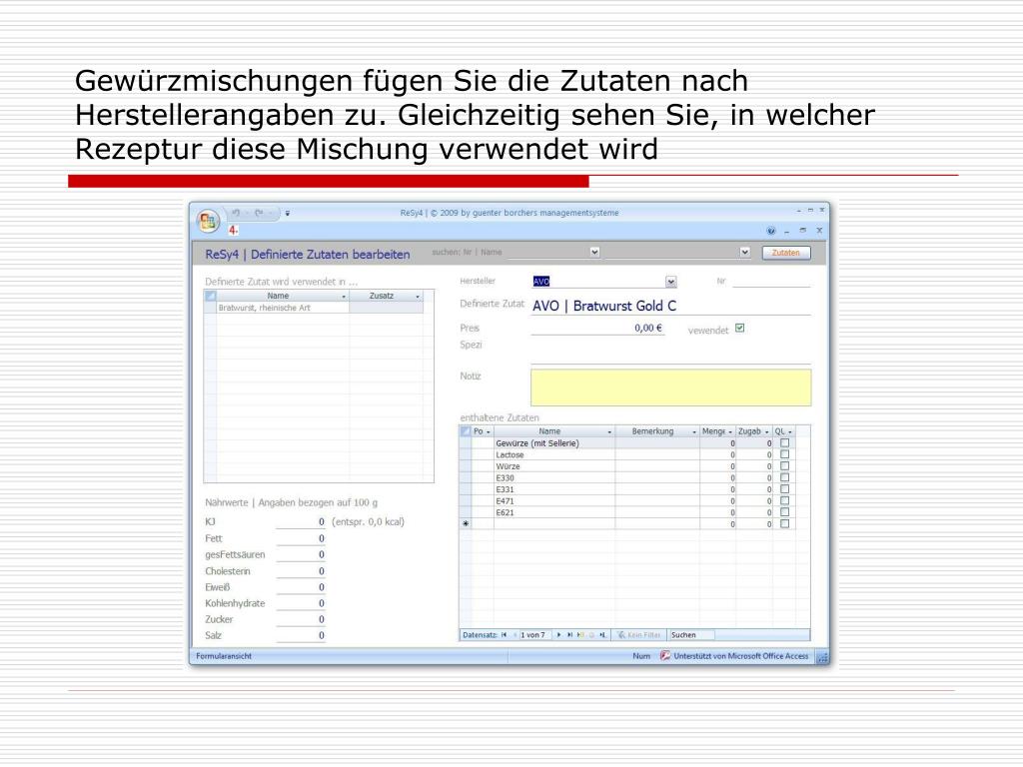The image size is (1023, 767).
Task: Select all rows in verwendet-in table corner
Action: point(210,296)
